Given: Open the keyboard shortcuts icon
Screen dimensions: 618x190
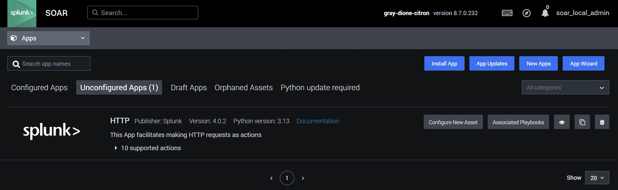Looking at the screenshot, I should (x=507, y=13).
